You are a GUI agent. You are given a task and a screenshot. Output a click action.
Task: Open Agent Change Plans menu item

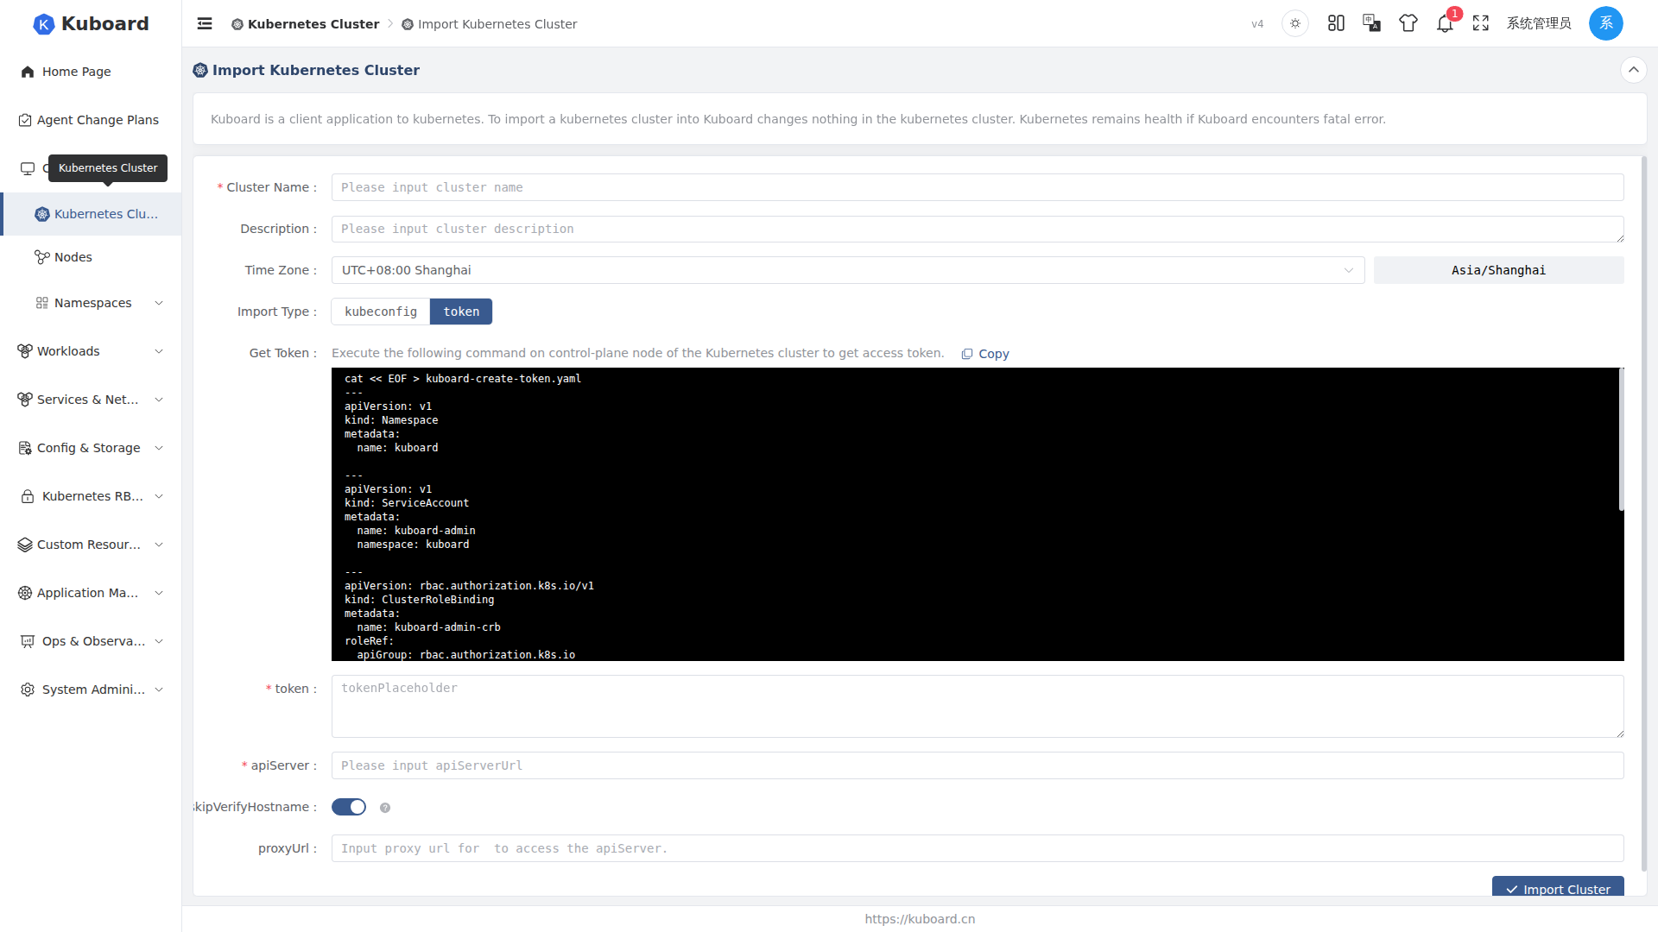pos(91,120)
